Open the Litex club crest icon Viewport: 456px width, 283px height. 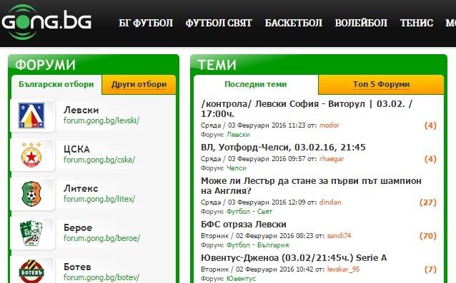(x=31, y=194)
